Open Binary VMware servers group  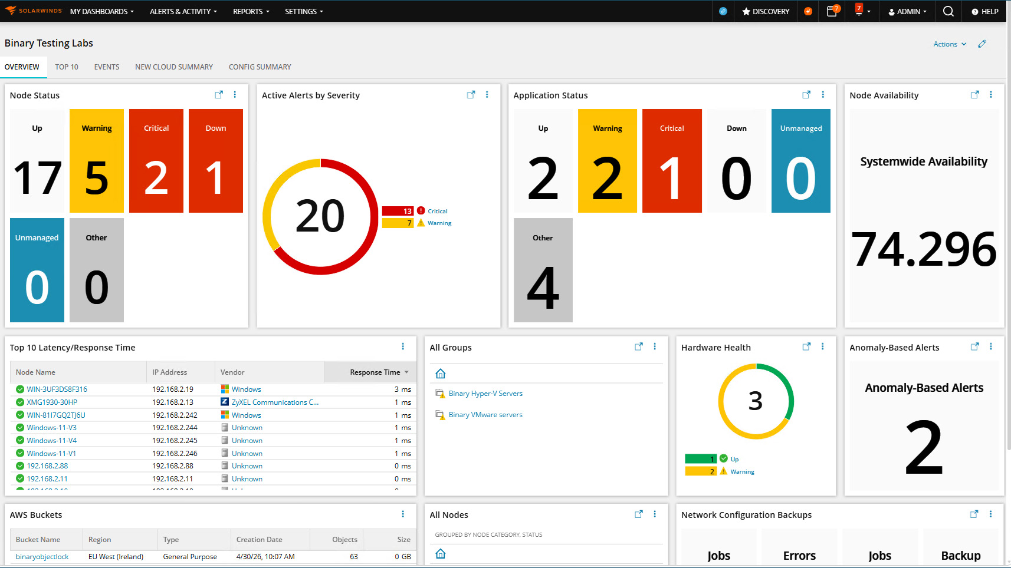[x=485, y=415]
